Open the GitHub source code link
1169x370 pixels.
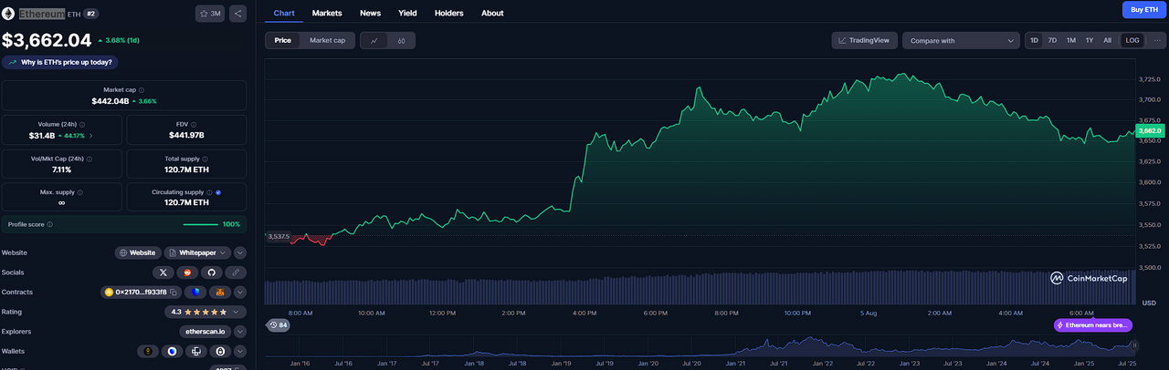click(211, 272)
